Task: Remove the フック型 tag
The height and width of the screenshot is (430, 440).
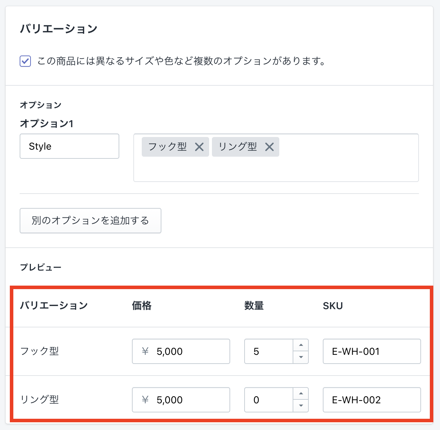Action: click(x=199, y=147)
